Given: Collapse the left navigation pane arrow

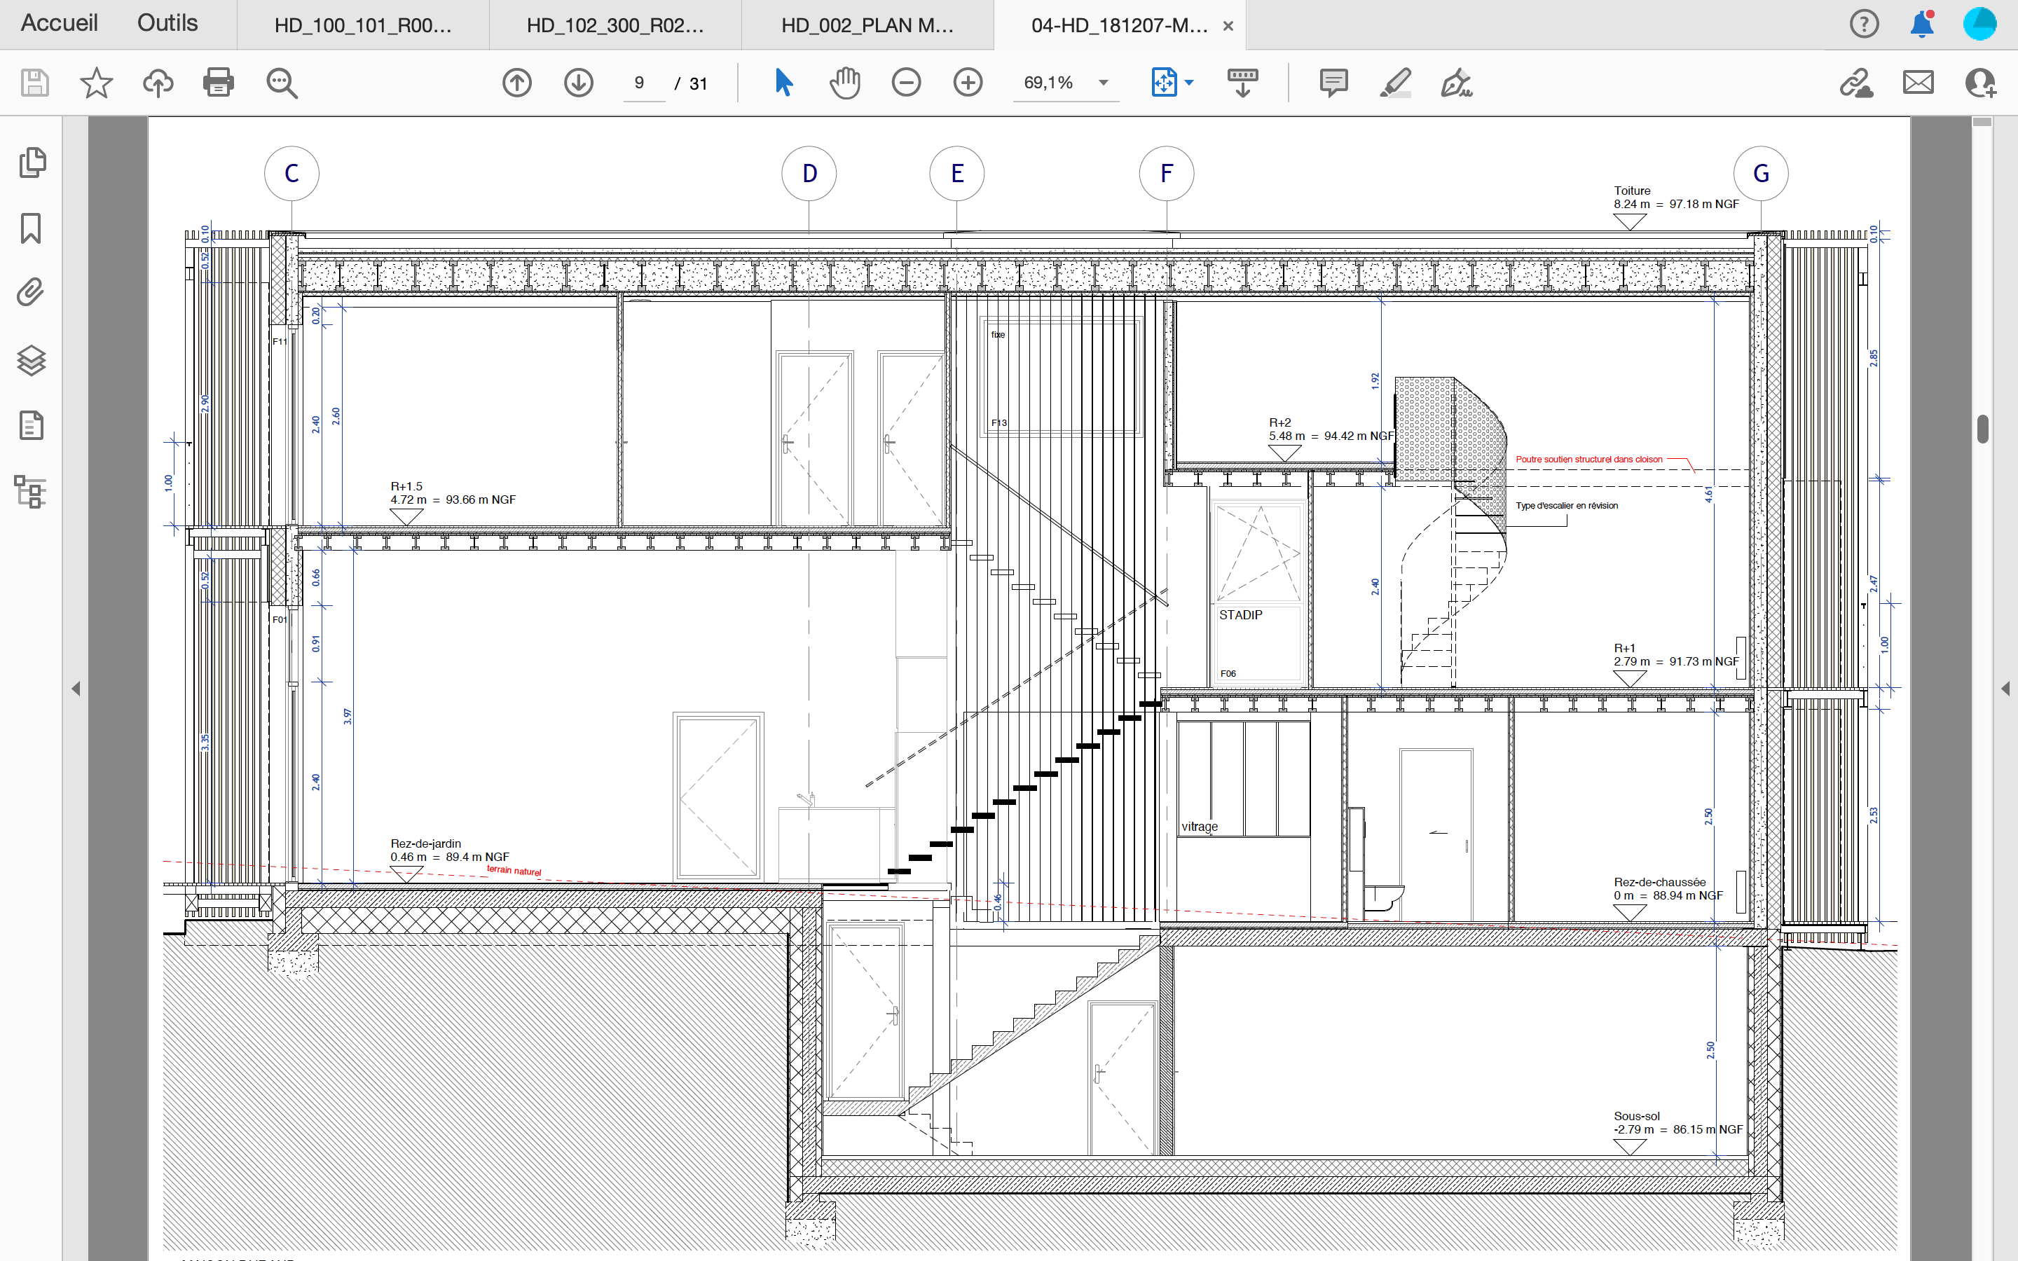Looking at the screenshot, I should [x=76, y=689].
